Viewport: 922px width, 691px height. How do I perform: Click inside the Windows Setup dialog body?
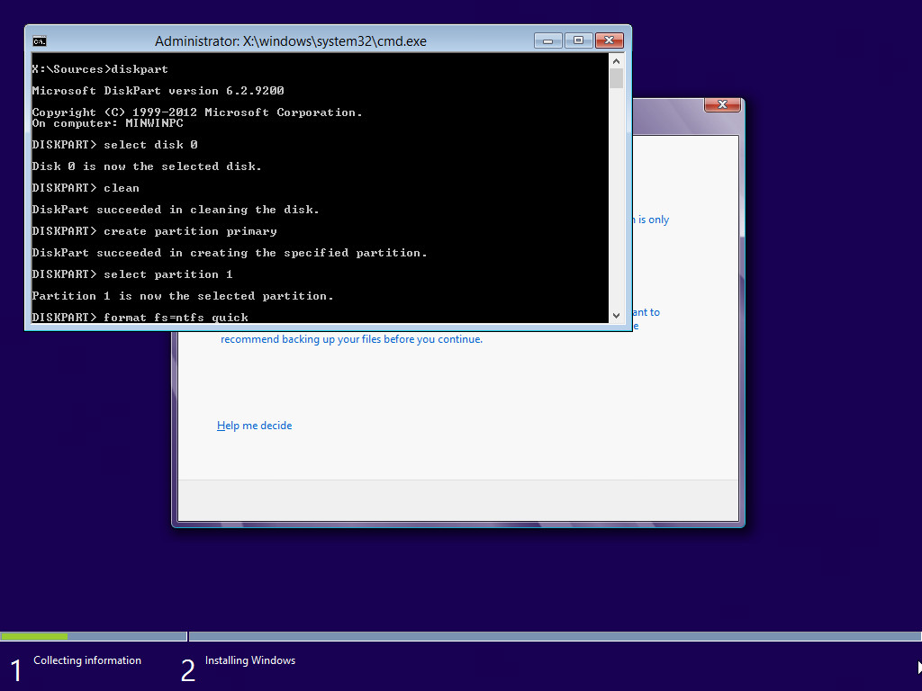pyautogui.click(x=450, y=387)
